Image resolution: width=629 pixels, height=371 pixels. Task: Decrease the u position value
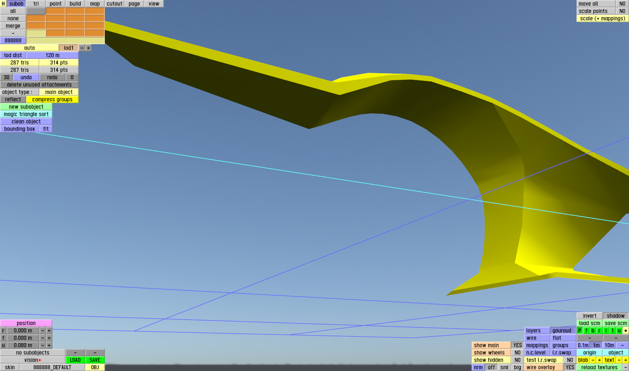coord(43,345)
